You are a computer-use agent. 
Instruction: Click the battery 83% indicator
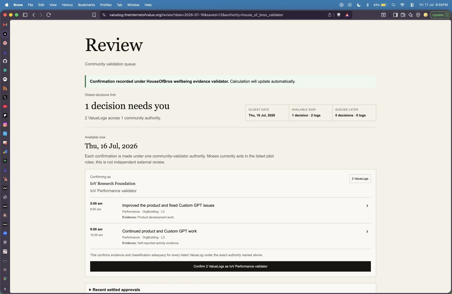380,5
